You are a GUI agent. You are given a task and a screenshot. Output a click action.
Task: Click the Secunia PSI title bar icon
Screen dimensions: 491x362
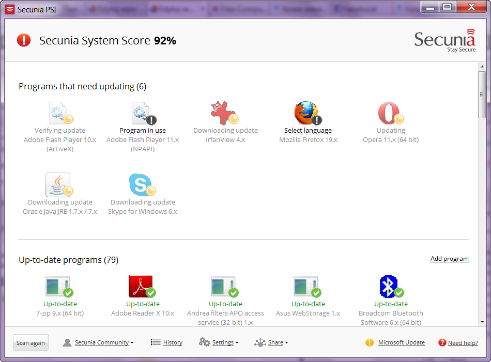[10, 9]
